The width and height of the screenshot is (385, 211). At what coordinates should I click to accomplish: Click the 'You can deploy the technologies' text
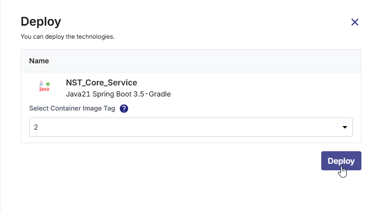pos(68,37)
